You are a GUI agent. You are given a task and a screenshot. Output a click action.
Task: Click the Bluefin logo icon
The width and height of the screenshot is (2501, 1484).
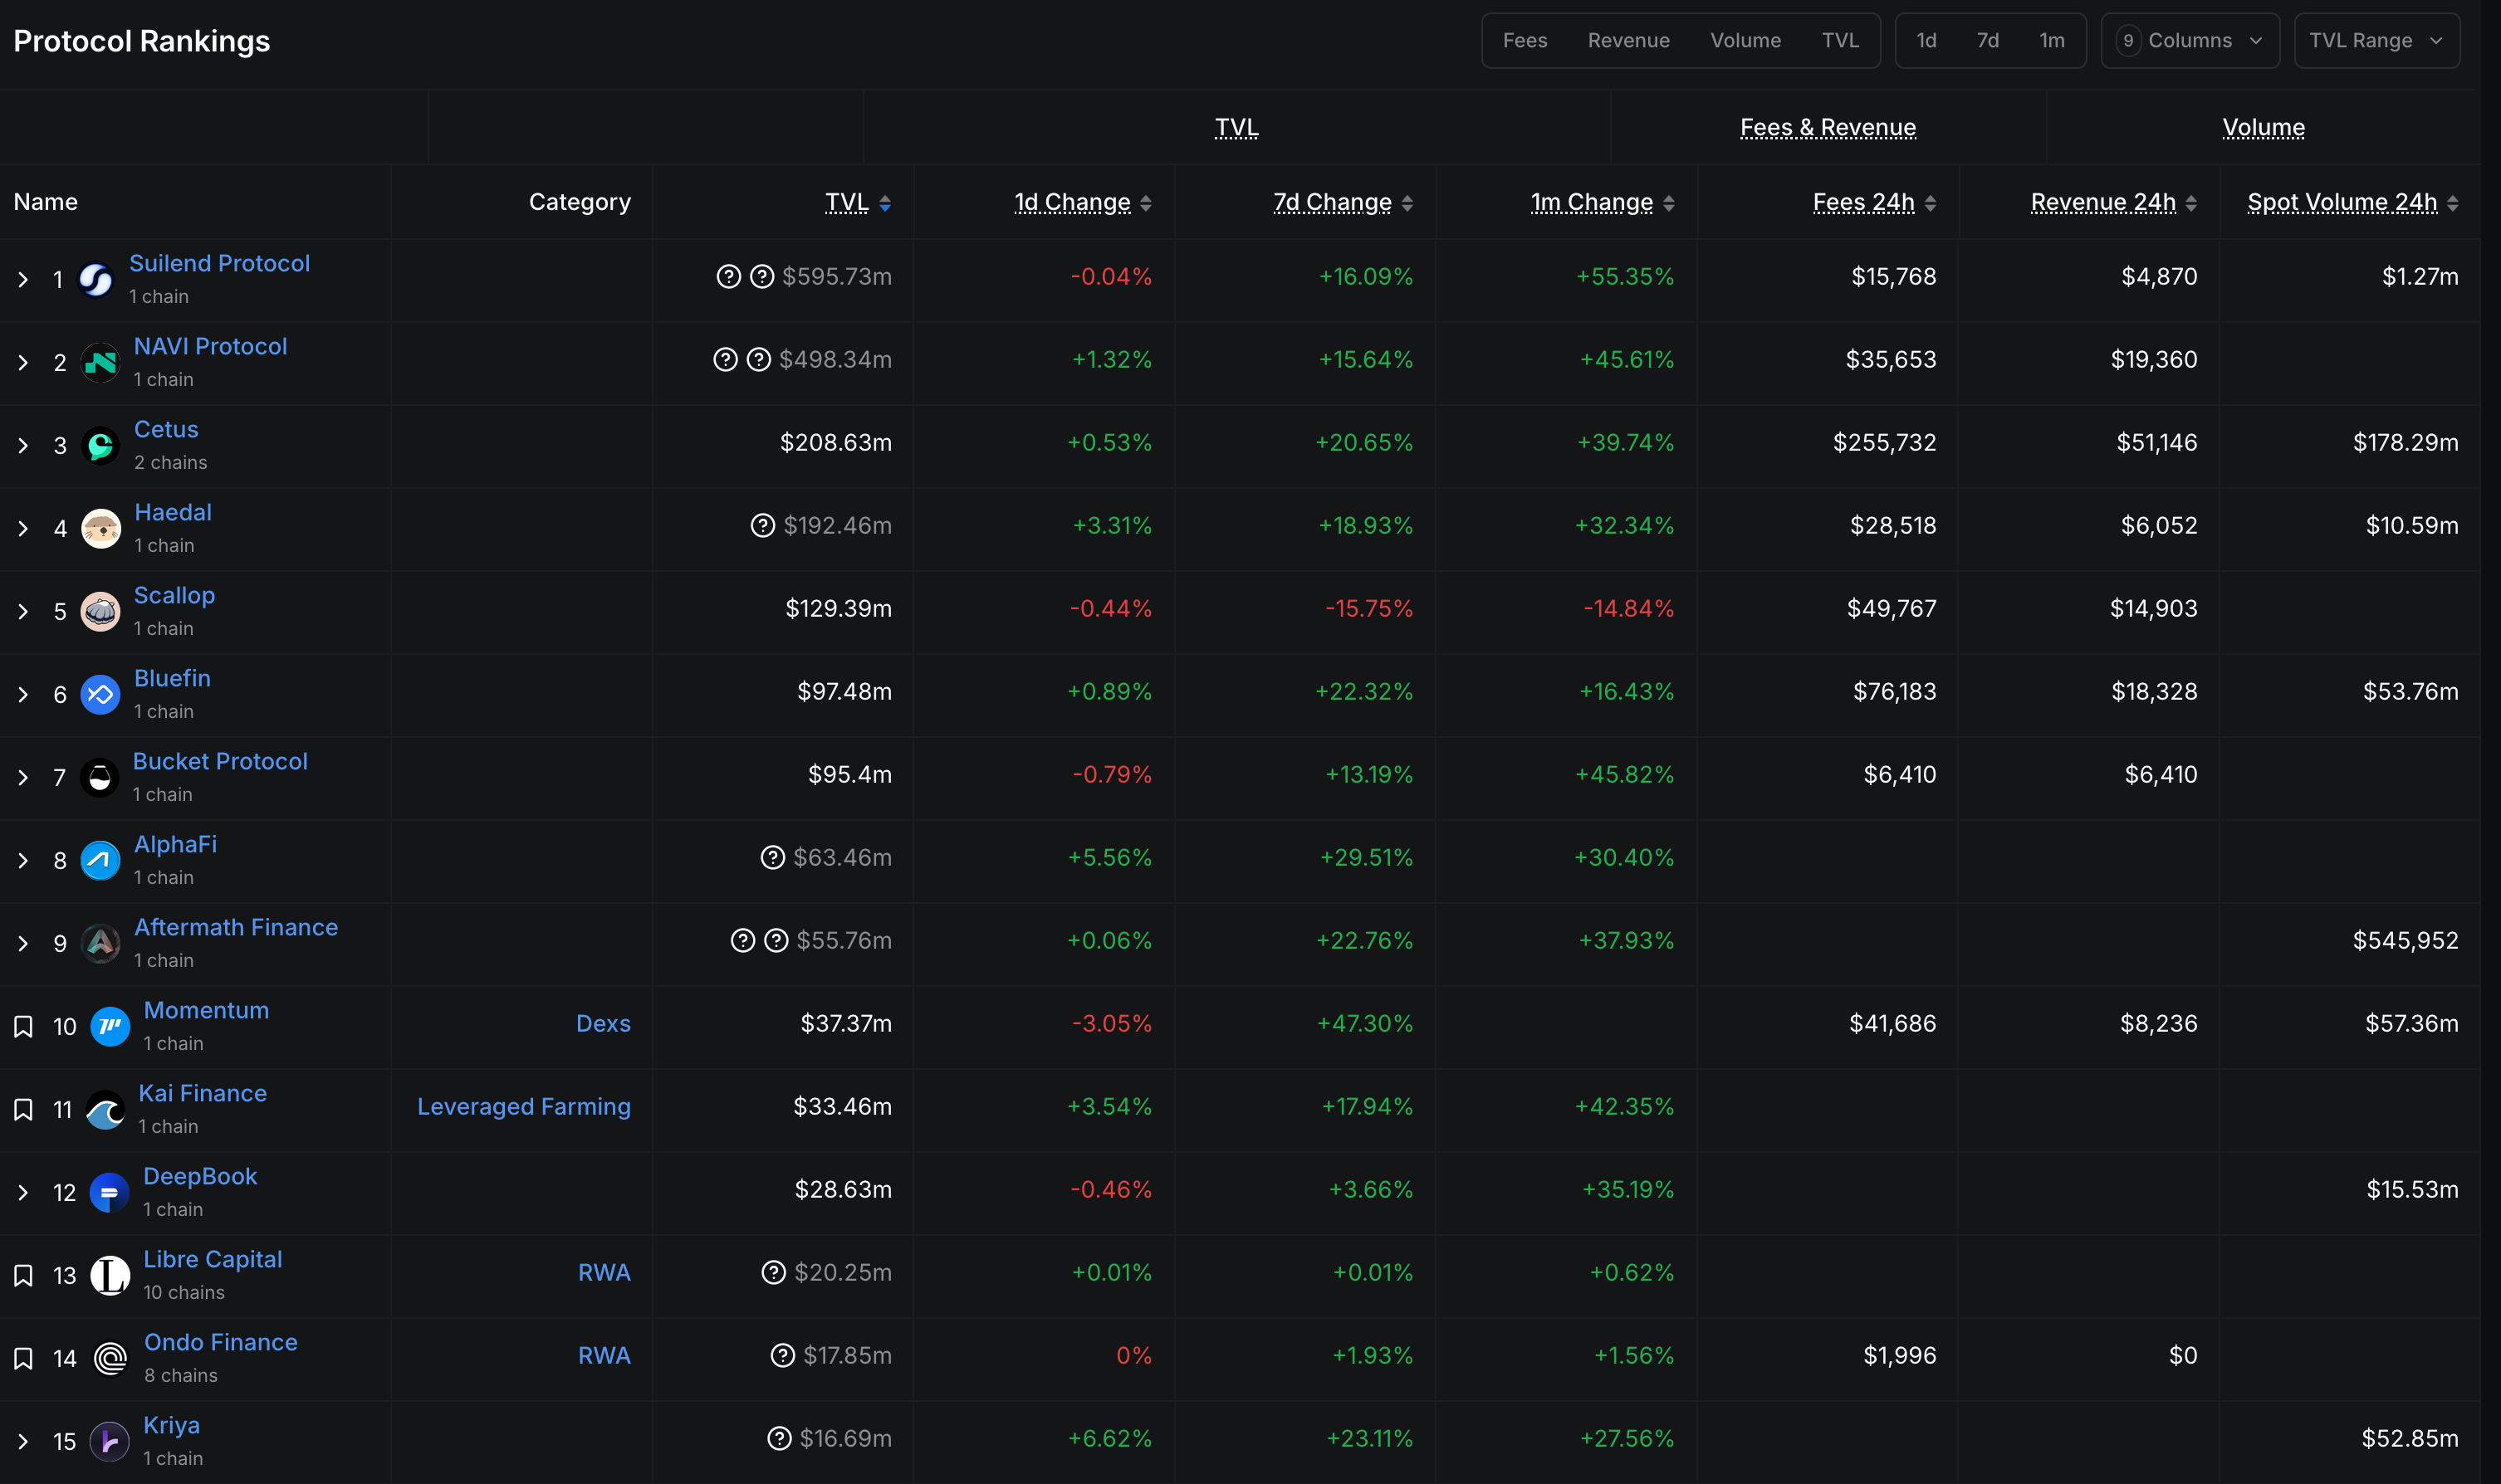[100, 694]
